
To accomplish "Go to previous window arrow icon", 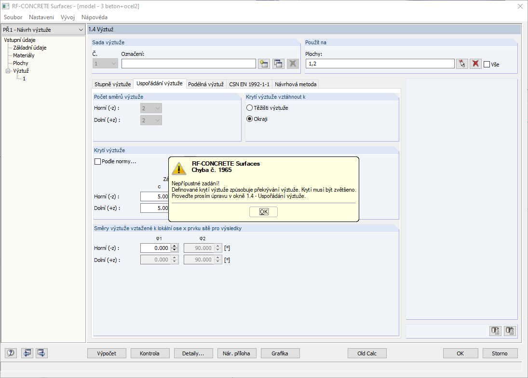I will (x=27, y=353).
